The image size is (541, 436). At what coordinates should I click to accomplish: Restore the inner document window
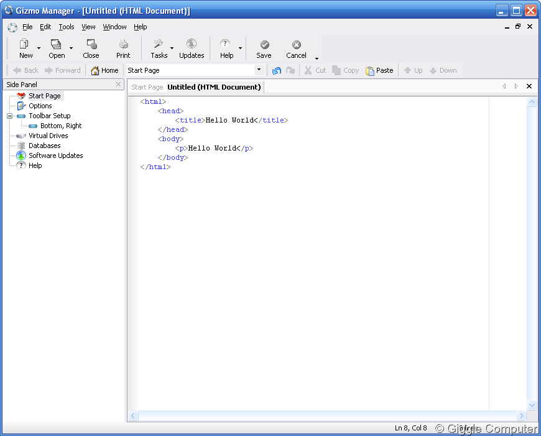click(518, 26)
